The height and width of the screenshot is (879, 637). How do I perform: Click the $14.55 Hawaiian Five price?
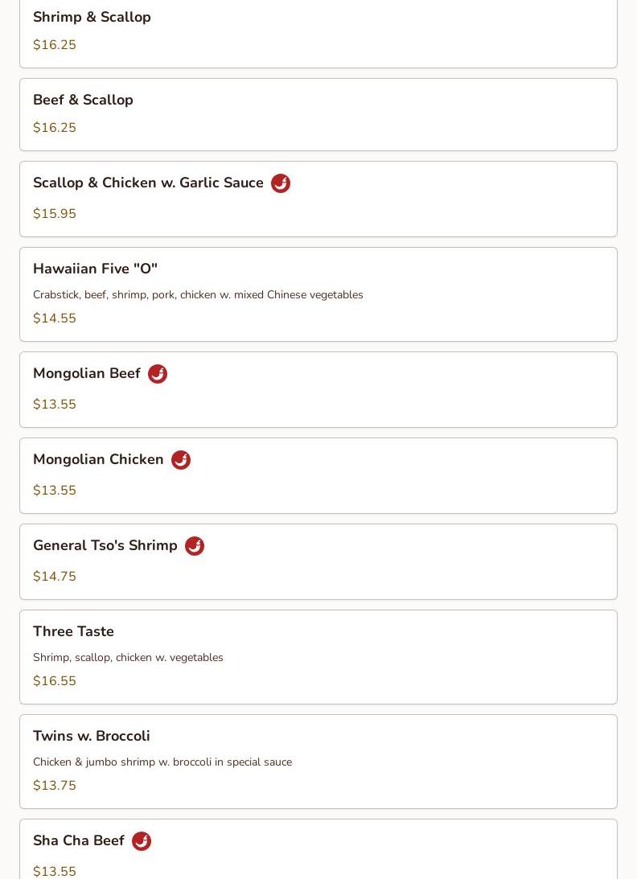(x=55, y=318)
